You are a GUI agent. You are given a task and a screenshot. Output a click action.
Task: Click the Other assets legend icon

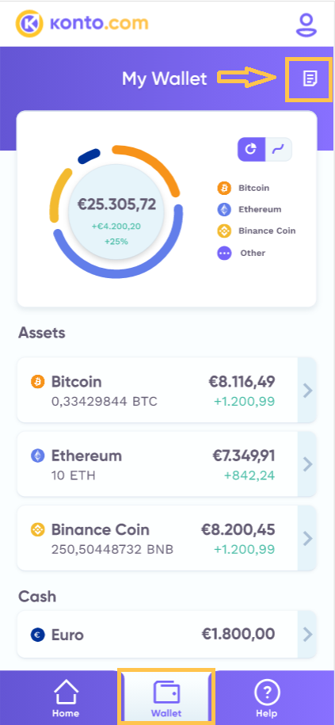[x=224, y=253]
